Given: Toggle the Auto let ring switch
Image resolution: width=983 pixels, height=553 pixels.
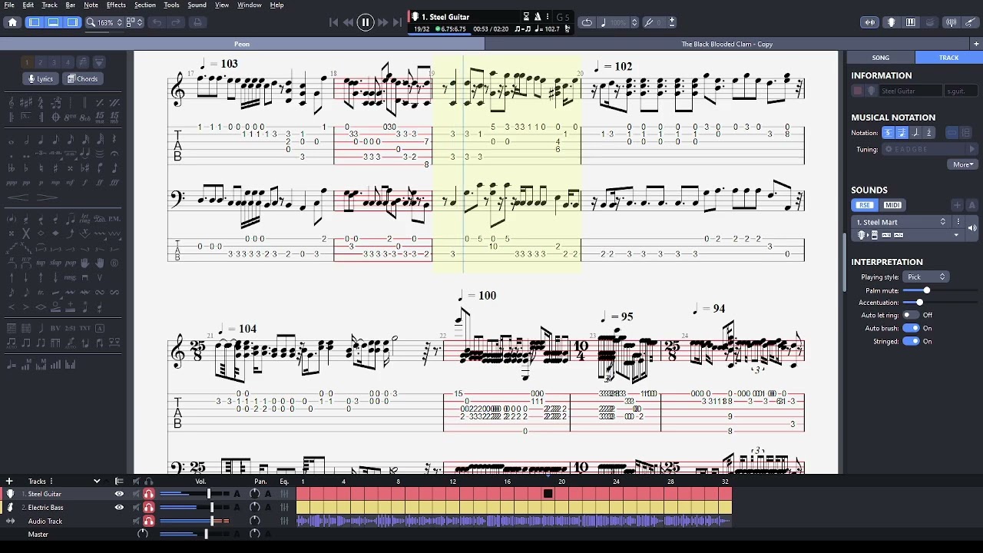Looking at the screenshot, I should pyautogui.click(x=910, y=315).
